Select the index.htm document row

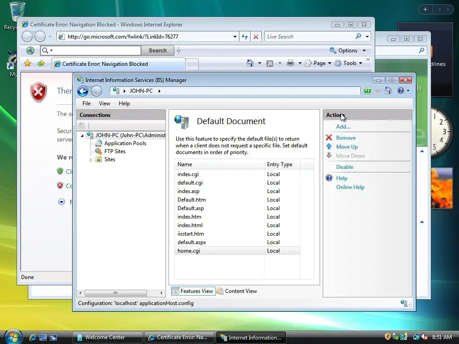[238, 217]
